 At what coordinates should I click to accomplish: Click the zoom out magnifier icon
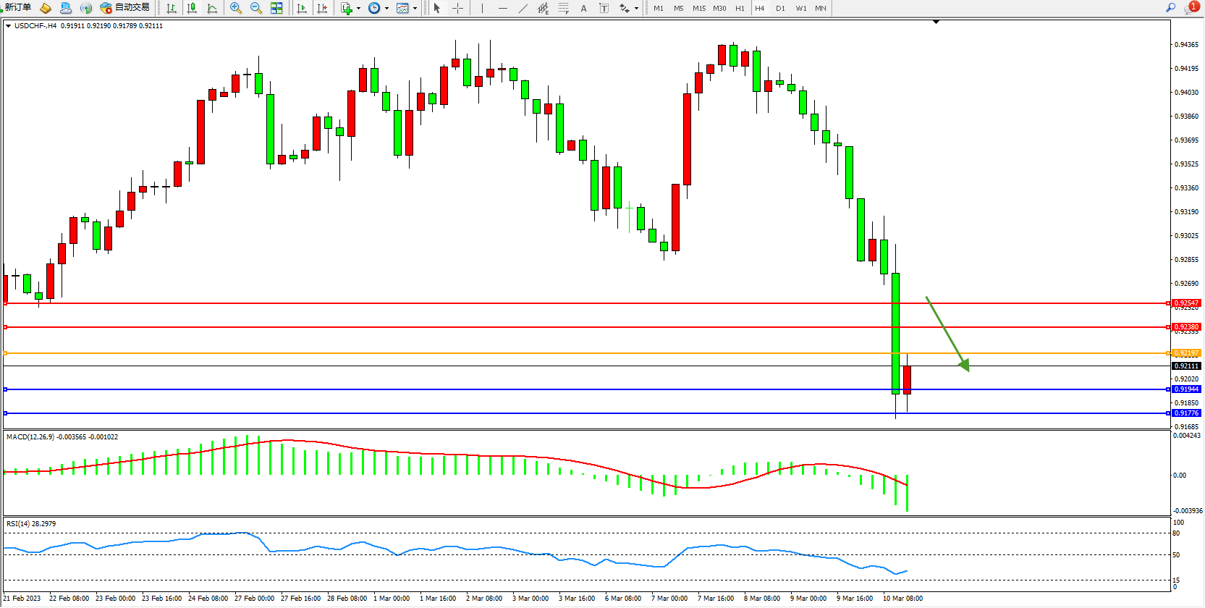(x=256, y=8)
